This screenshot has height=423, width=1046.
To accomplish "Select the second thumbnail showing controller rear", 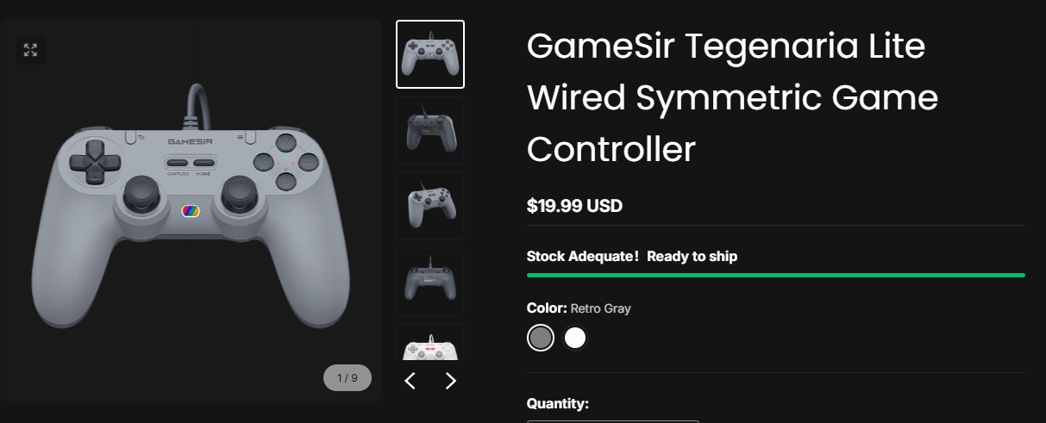I will pos(430,130).
